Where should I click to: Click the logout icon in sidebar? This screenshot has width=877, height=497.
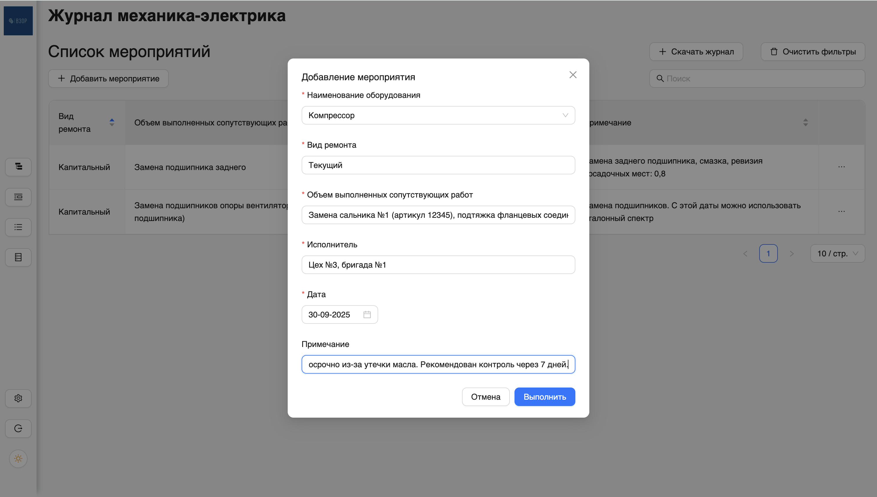(x=18, y=428)
